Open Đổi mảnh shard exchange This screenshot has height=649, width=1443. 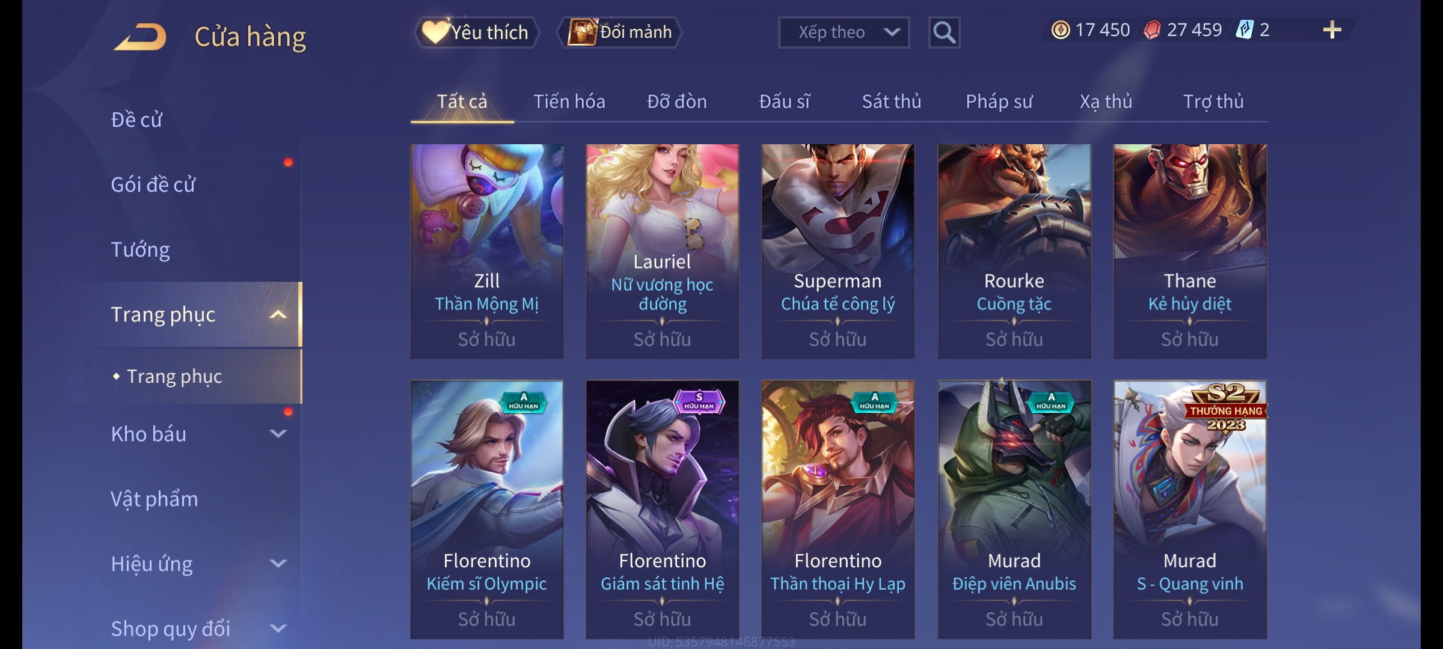620,32
